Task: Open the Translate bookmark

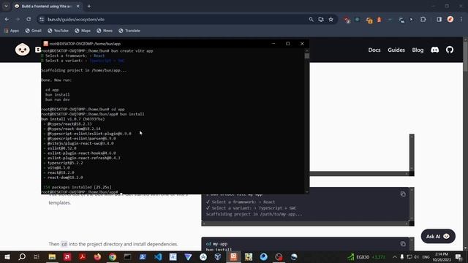Action: pyautogui.click(x=129, y=31)
